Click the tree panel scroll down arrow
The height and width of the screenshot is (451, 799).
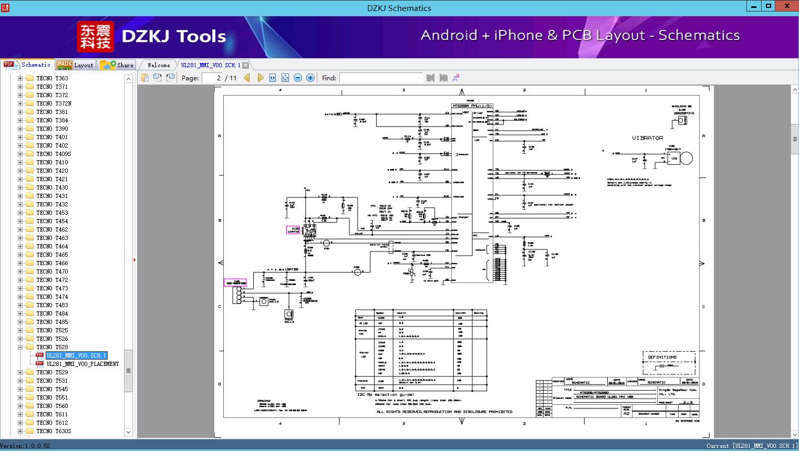128,432
